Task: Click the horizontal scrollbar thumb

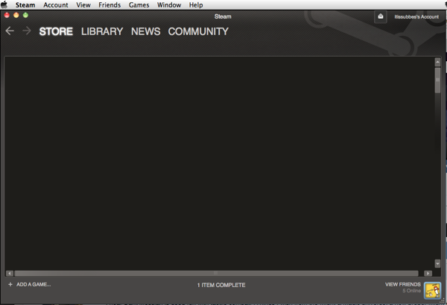Action: click(216, 274)
